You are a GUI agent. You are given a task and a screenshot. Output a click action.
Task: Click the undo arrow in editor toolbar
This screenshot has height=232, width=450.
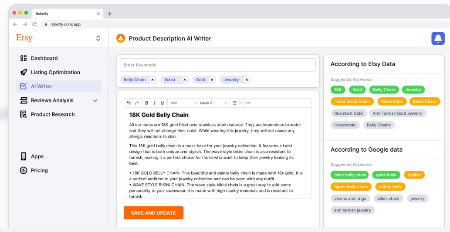tap(129, 103)
